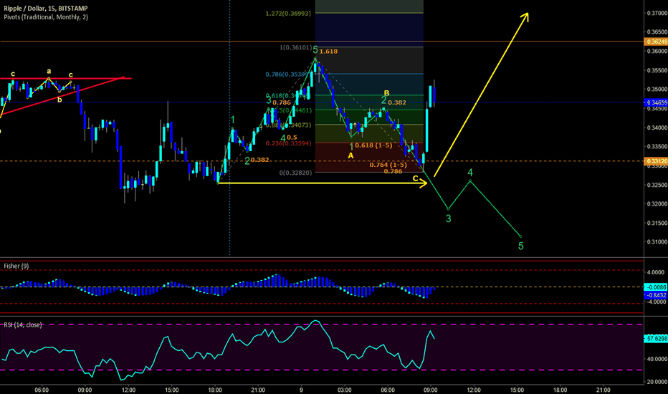Select the 0.236(0.33594) Fibonacci level label
The width and height of the screenshot is (668, 394).
(288, 143)
